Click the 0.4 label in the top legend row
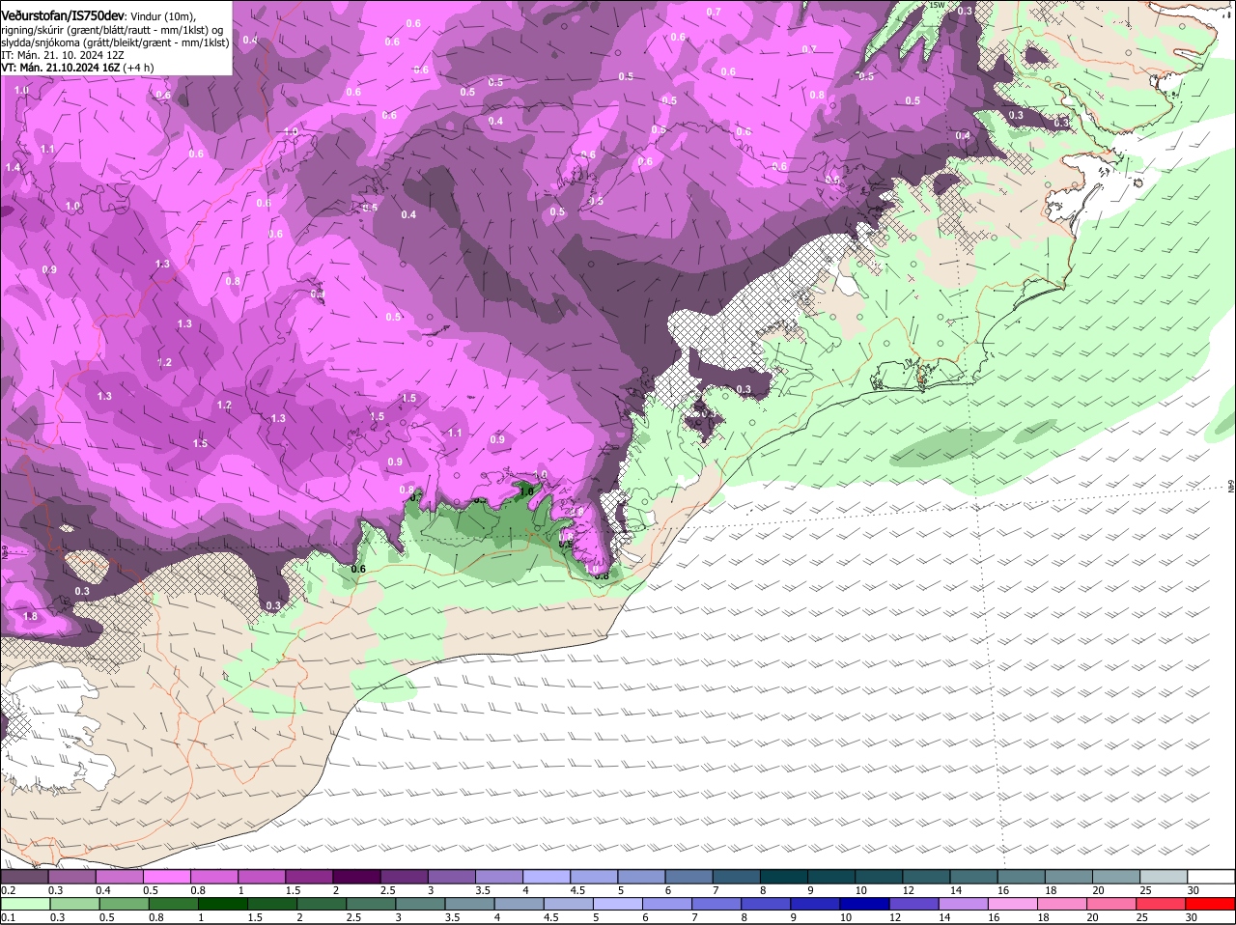The width and height of the screenshot is (1236, 925). click(x=102, y=890)
